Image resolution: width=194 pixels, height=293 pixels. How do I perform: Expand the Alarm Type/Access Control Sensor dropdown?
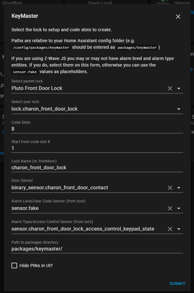point(179,229)
